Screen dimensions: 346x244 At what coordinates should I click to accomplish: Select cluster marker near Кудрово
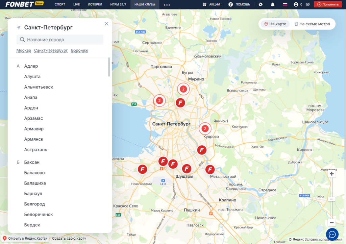tap(205, 129)
